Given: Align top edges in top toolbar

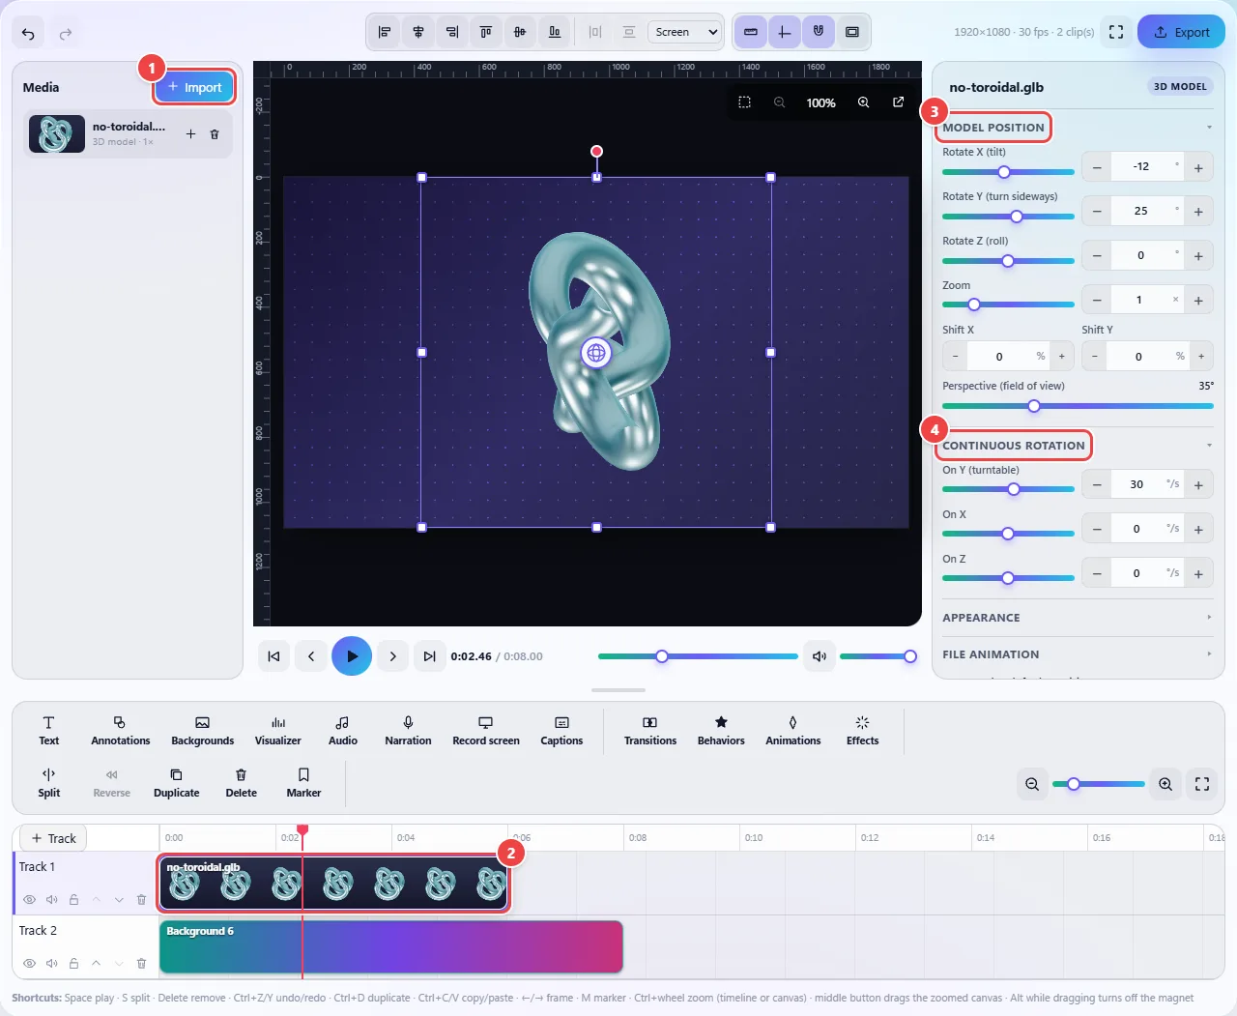Looking at the screenshot, I should 486,32.
